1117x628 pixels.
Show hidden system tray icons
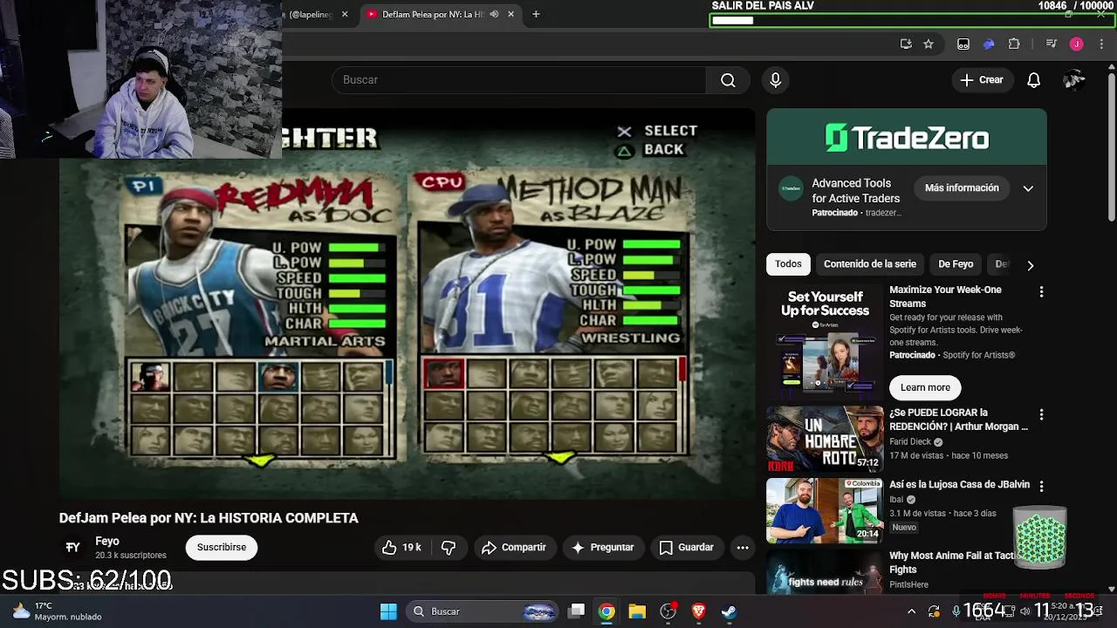click(x=911, y=611)
